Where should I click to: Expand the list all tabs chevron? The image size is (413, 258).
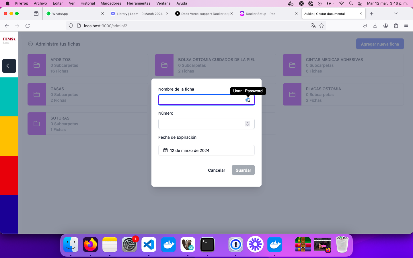pyautogui.click(x=396, y=13)
